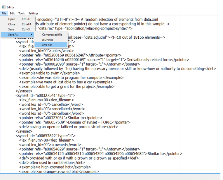Select XML file in Save As submenu
This screenshot has height=180, width=223.
[51, 45]
